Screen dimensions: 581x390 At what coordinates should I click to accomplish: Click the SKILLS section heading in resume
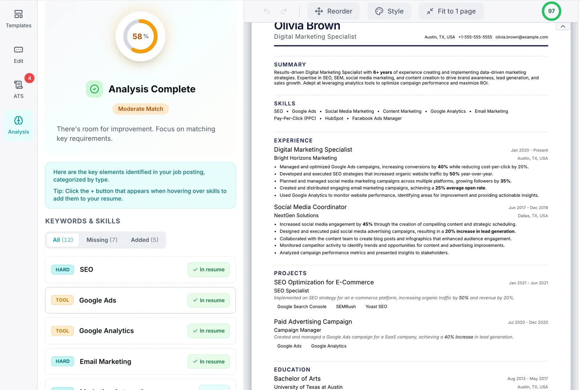[285, 103]
